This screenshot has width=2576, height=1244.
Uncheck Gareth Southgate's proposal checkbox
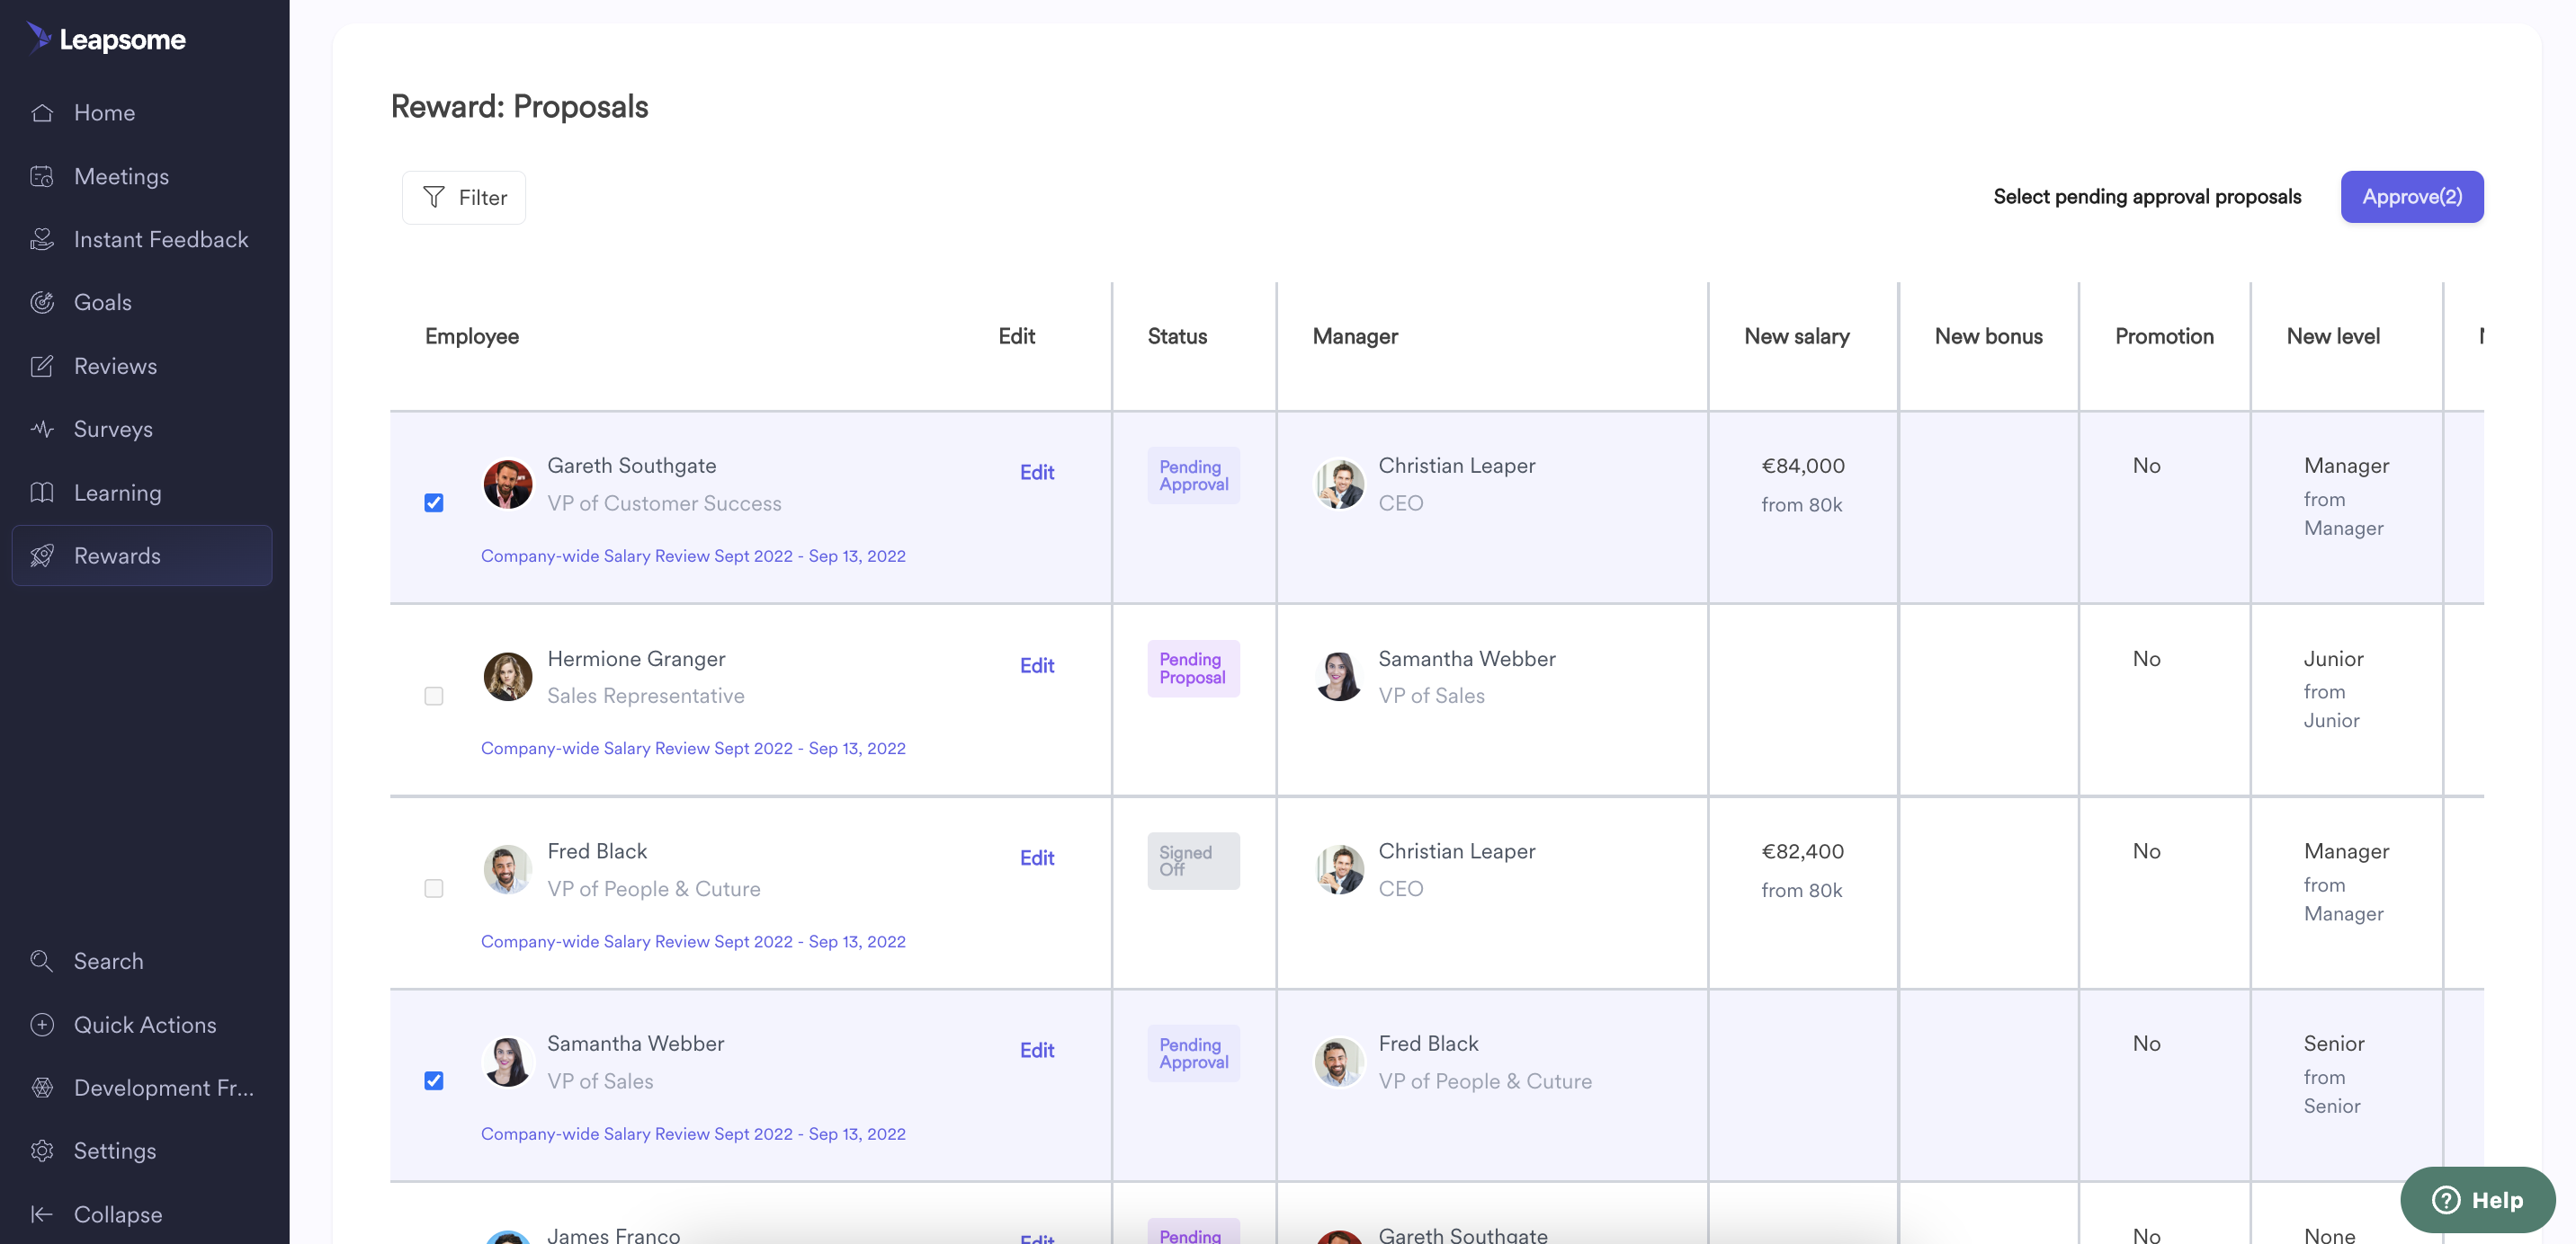click(434, 502)
